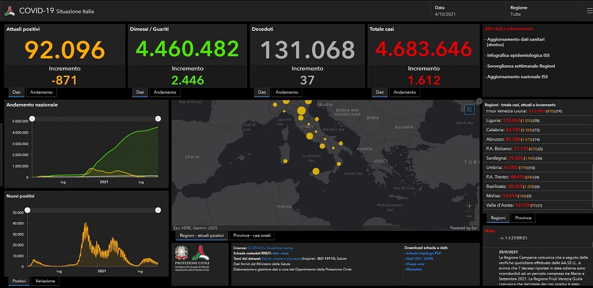Click the largest yellow bubble on map

[301, 110]
